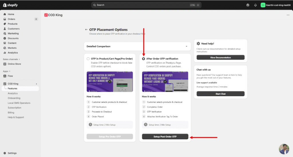Open the notifications bell icon

point(255,5)
